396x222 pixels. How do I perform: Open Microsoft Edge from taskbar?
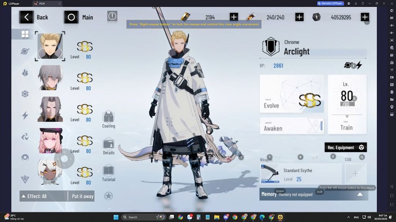tap(262, 217)
